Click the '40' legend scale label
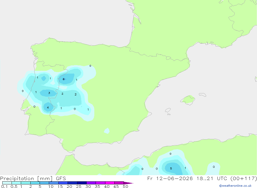Viewport: 257px width, 188px height. click(x=107, y=186)
